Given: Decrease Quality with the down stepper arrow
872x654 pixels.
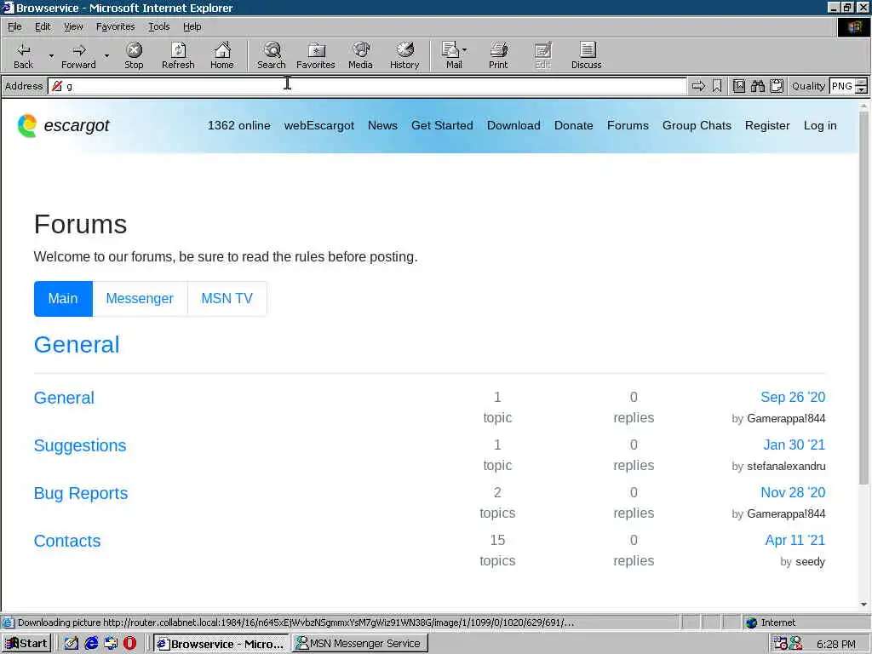Looking at the screenshot, I should pos(862,89).
